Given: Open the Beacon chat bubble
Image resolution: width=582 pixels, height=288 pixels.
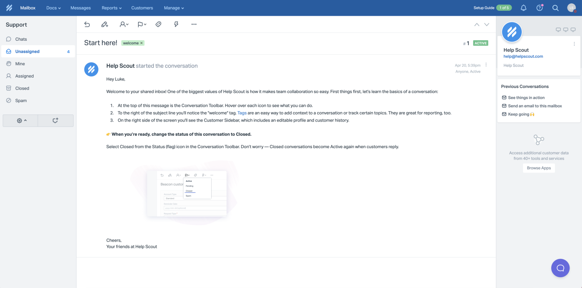Looking at the screenshot, I should pos(560,268).
